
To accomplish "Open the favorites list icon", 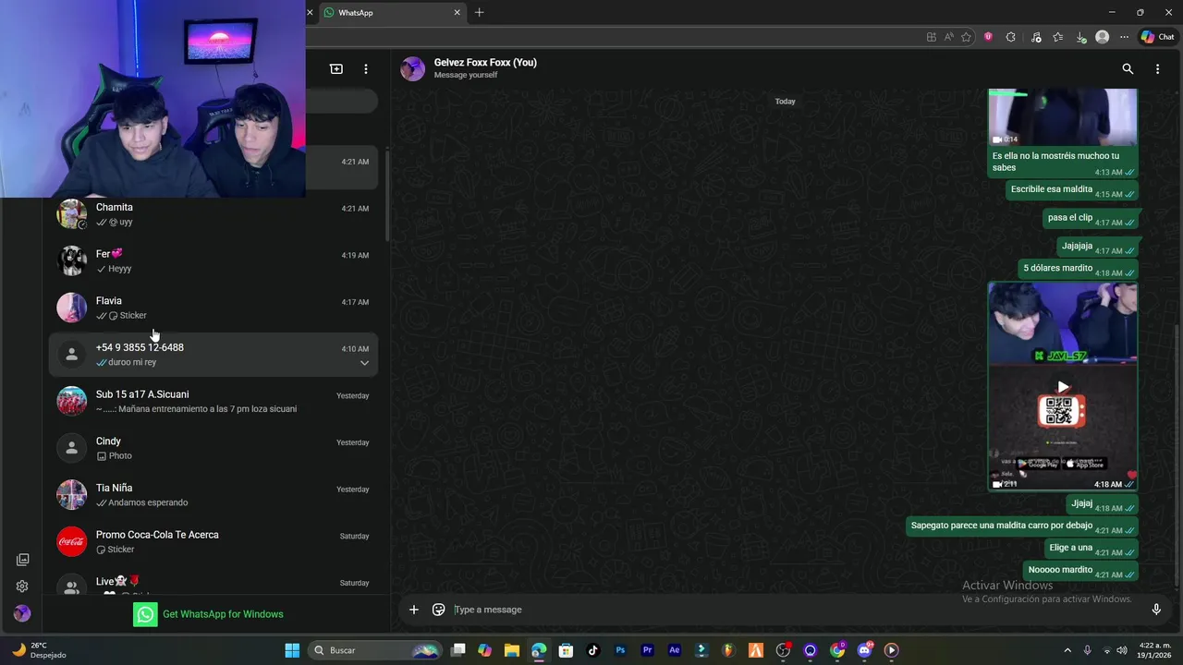I will 1058,37.
